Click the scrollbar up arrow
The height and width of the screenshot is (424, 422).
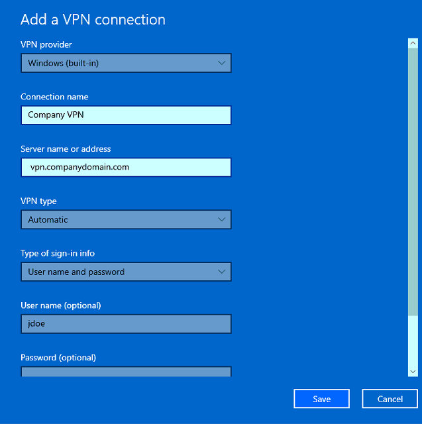(x=413, y=43)
